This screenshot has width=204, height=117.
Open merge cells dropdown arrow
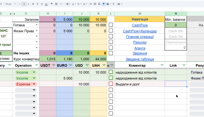coord(64,4)
